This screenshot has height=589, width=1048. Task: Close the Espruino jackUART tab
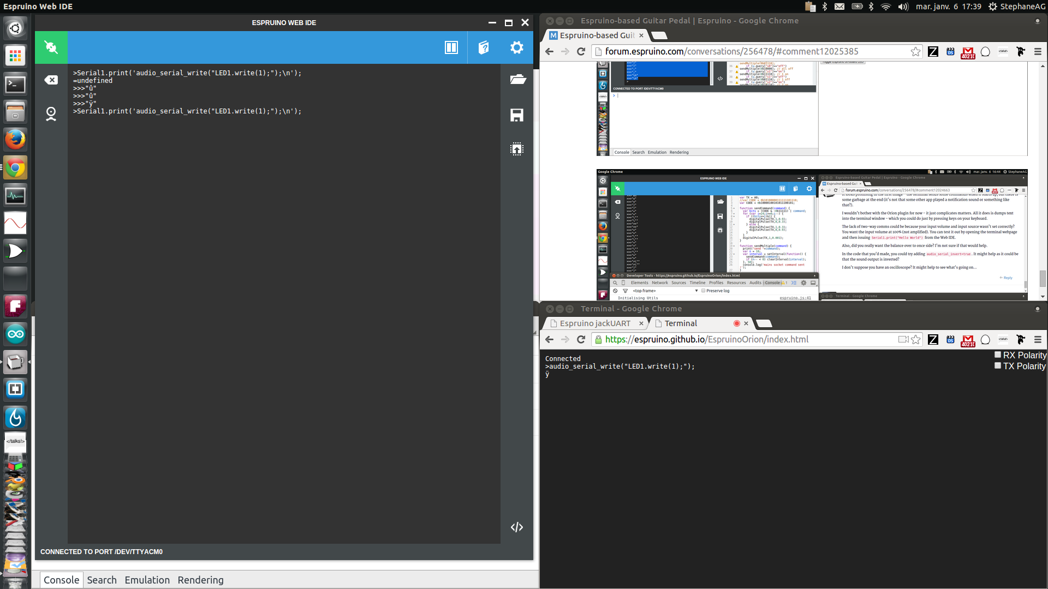coord(641,323)
